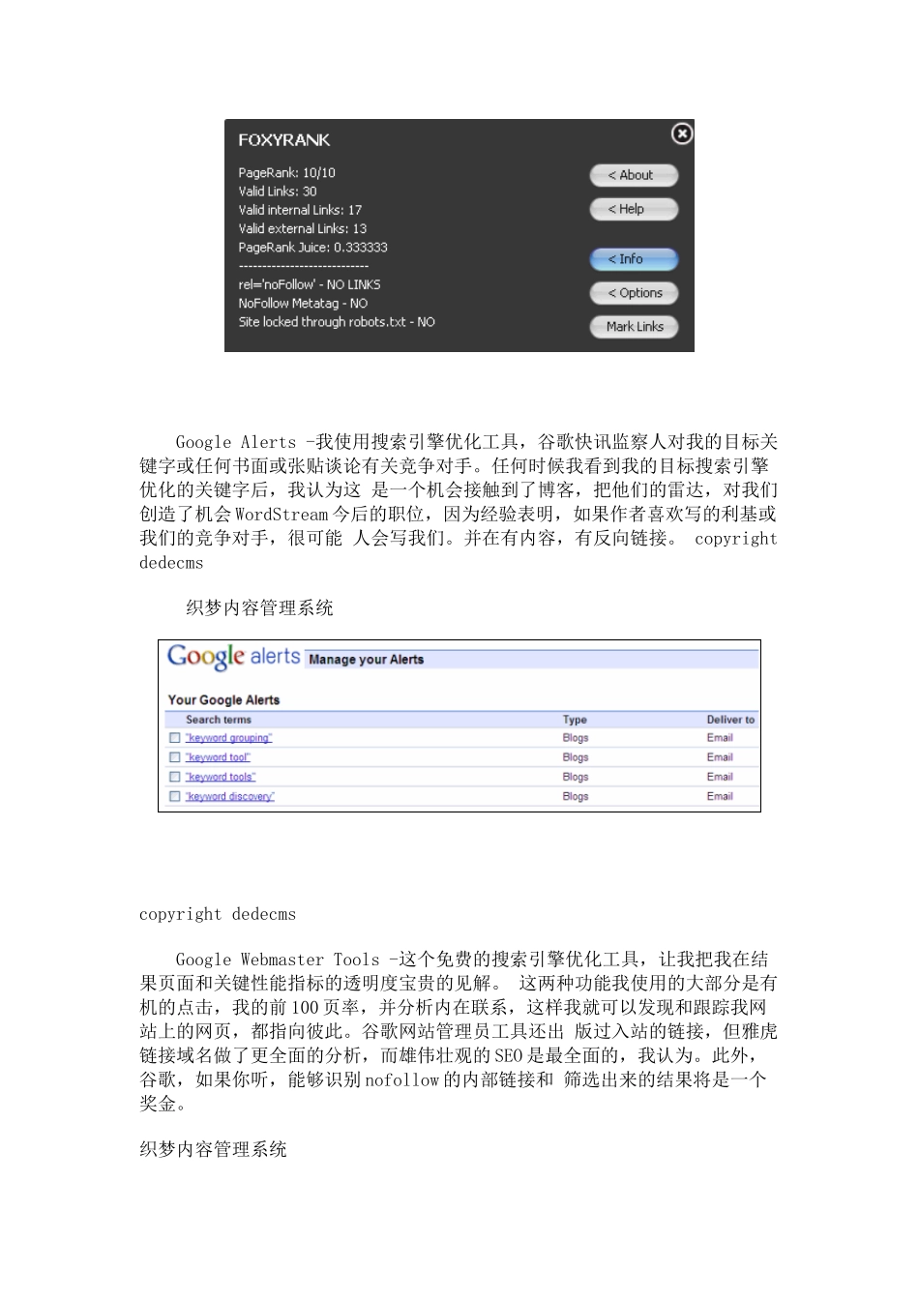Tick the checkbox for "keyword tools" alert
919x1300 pixels.
[175, 777]
